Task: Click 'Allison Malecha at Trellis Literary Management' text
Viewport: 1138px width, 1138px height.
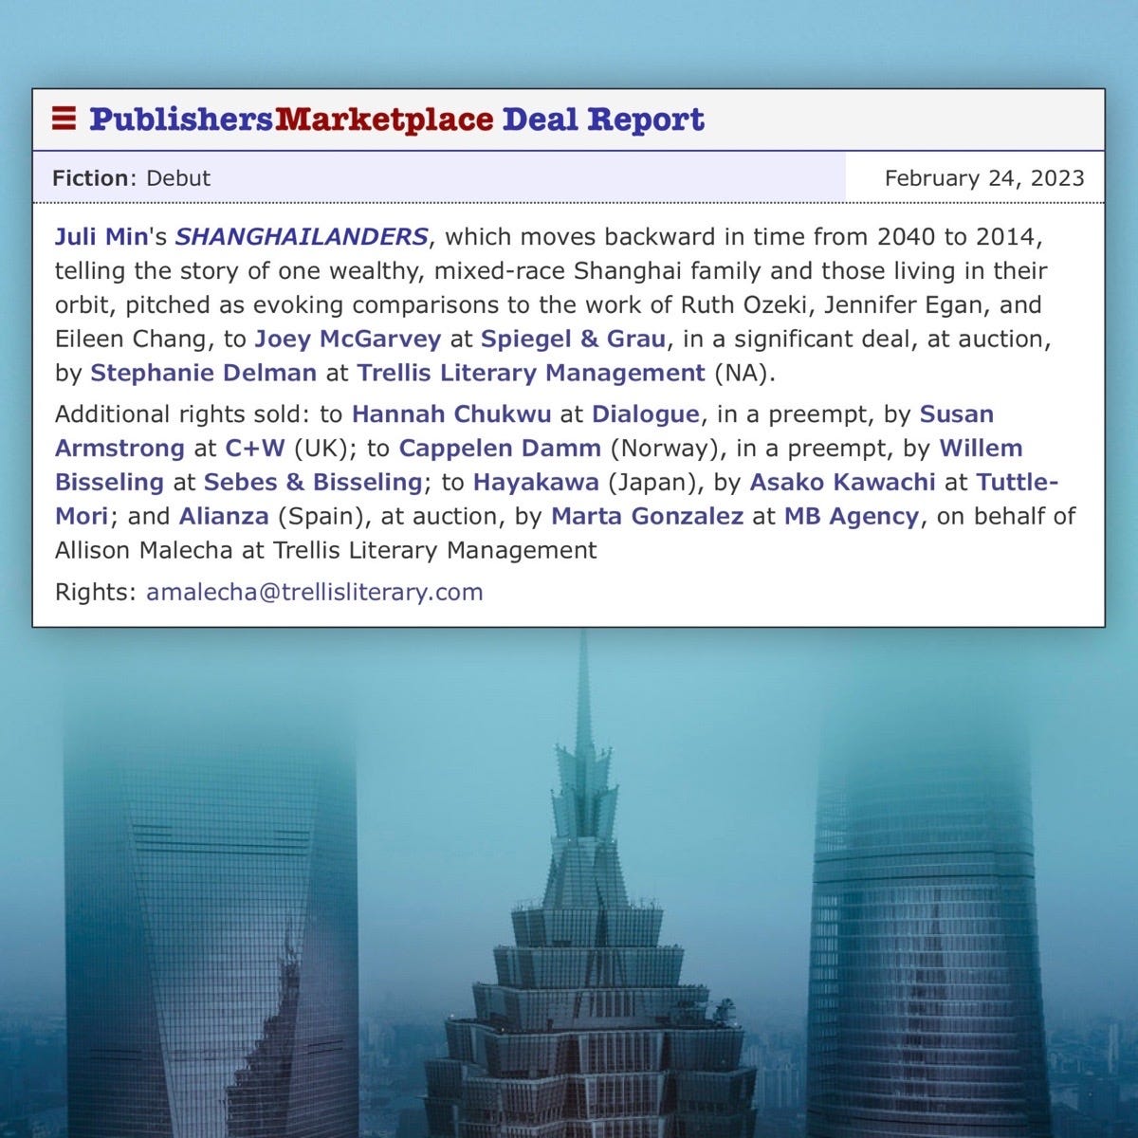Action: click(326, 550)
